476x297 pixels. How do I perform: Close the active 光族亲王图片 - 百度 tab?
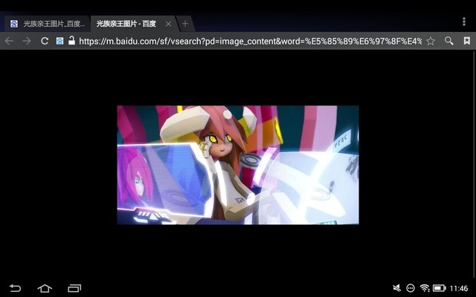tap(168, 24)
